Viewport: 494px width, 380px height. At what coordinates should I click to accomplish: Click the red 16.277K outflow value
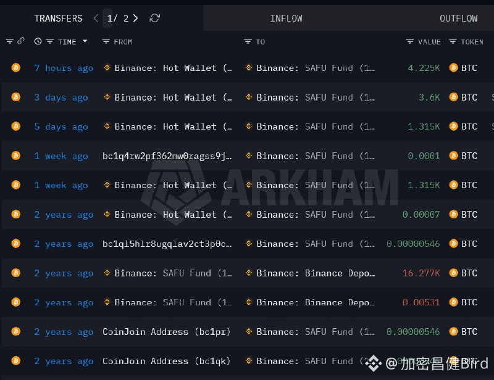[421, 273]
